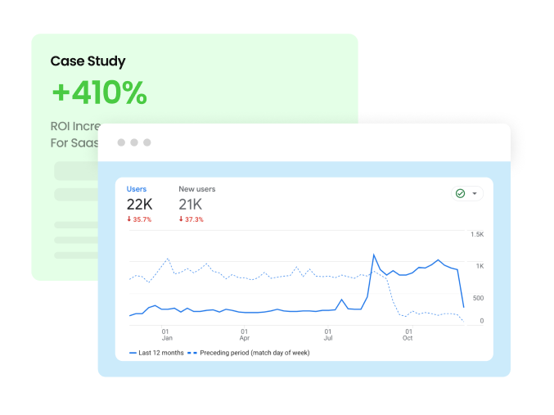Image resolution: width=554 pixels, height=415 pixels.
Task: Click the +410% ROI figure
Action: click(x=99, y=93)
